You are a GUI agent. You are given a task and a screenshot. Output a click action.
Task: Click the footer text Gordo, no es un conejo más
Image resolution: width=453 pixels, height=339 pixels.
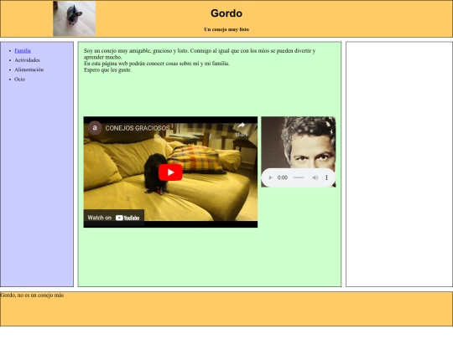tap(32, 295)
